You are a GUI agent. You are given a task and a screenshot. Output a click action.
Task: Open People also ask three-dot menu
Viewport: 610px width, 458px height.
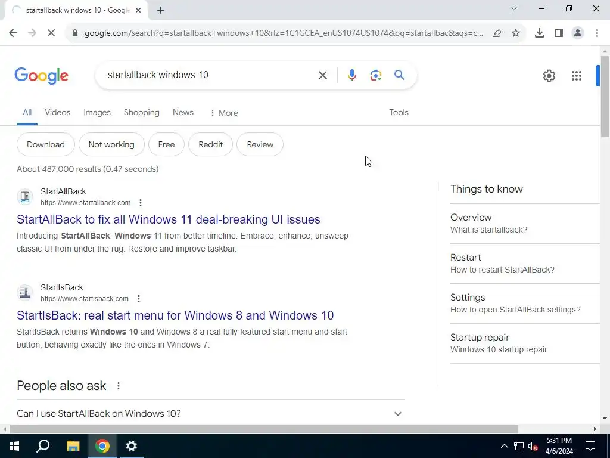119,386
